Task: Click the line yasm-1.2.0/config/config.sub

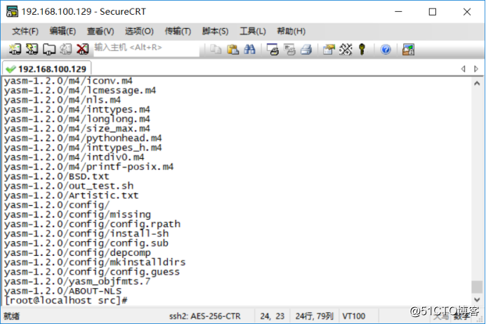Action: click(86, 243)
